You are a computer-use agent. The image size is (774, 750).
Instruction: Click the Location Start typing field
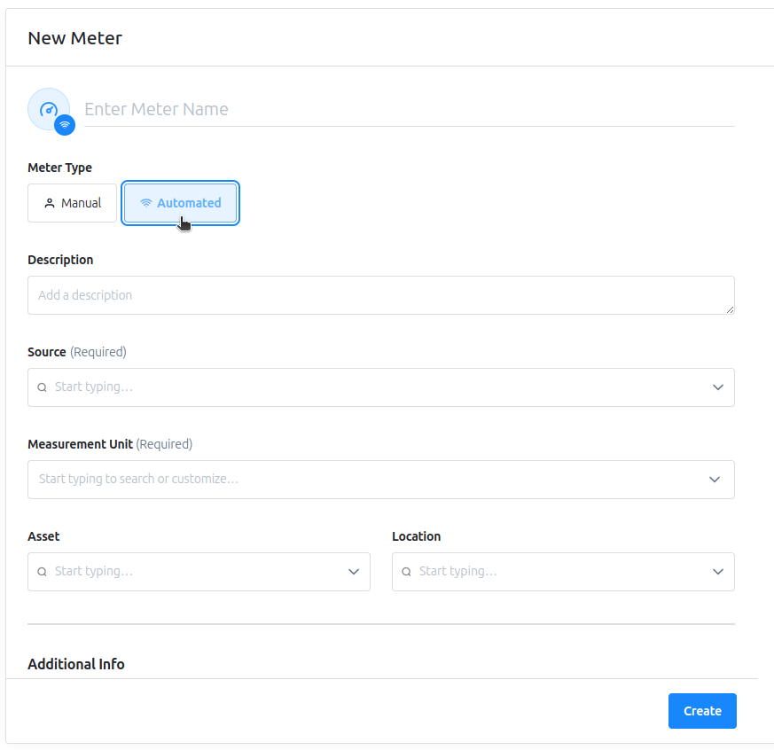pyautogui.click(x=563, y=572)
